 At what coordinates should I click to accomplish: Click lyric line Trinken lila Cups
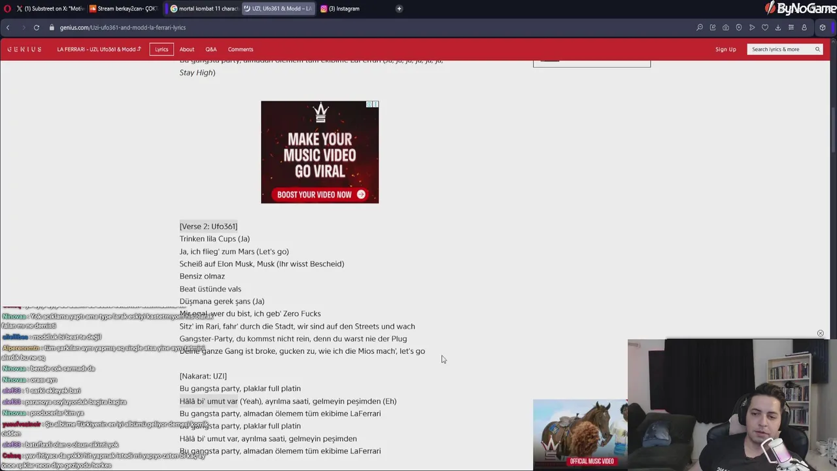coord(214,239)
